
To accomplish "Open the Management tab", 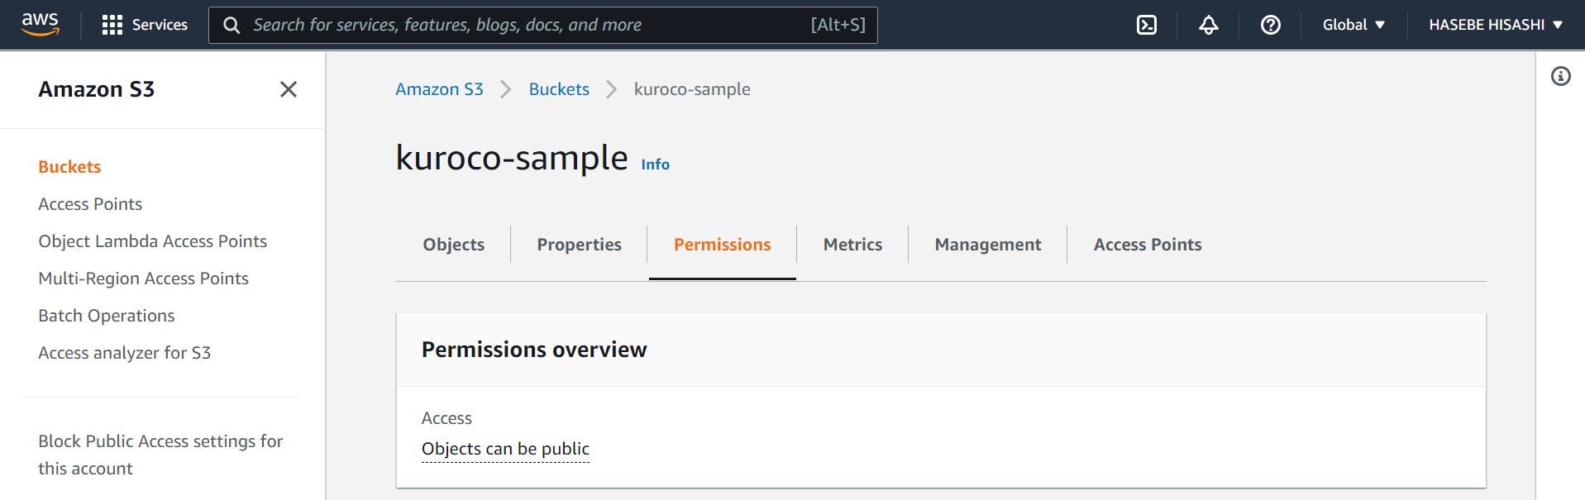I will 988,245.
